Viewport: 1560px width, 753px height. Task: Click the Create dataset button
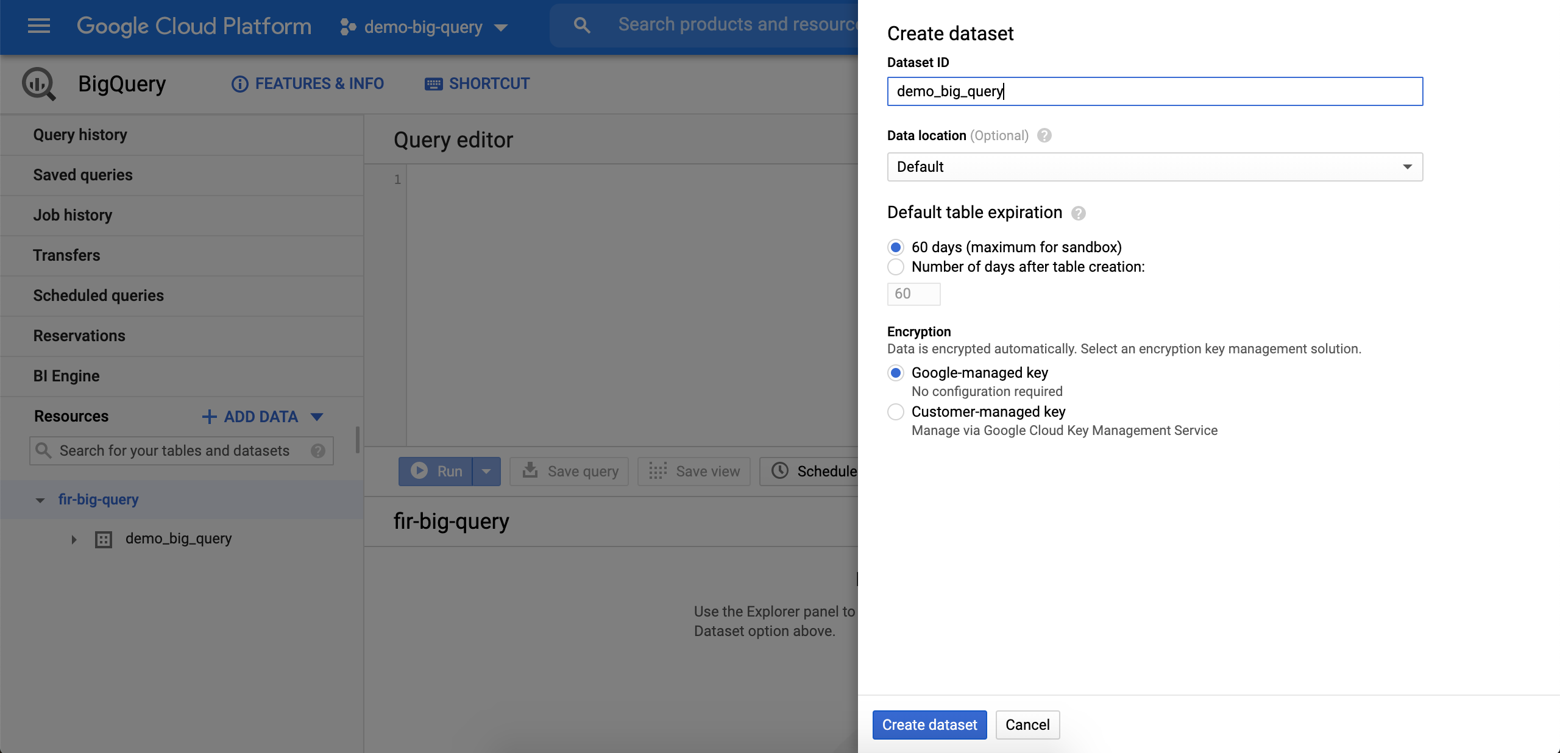coord(929,725)
